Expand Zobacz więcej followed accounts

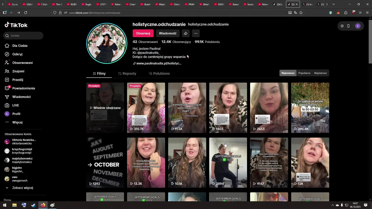[19, 188]
